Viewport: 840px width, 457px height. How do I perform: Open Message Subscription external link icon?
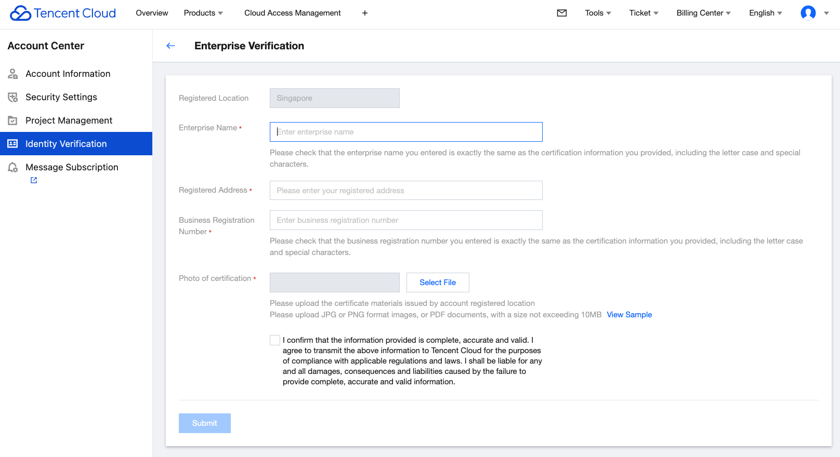click(34, 180)
